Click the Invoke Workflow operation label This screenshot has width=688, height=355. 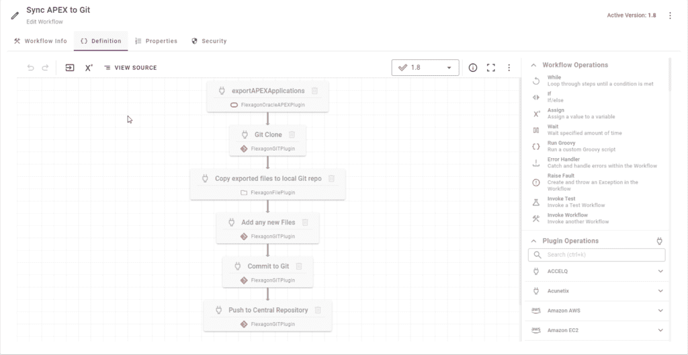(x=567, y=215)
